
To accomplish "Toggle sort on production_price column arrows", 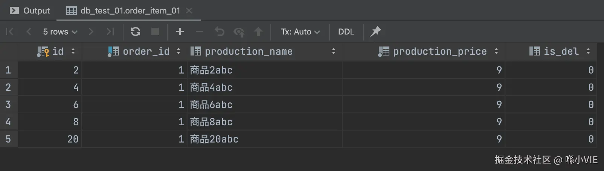I will (496, 51).
